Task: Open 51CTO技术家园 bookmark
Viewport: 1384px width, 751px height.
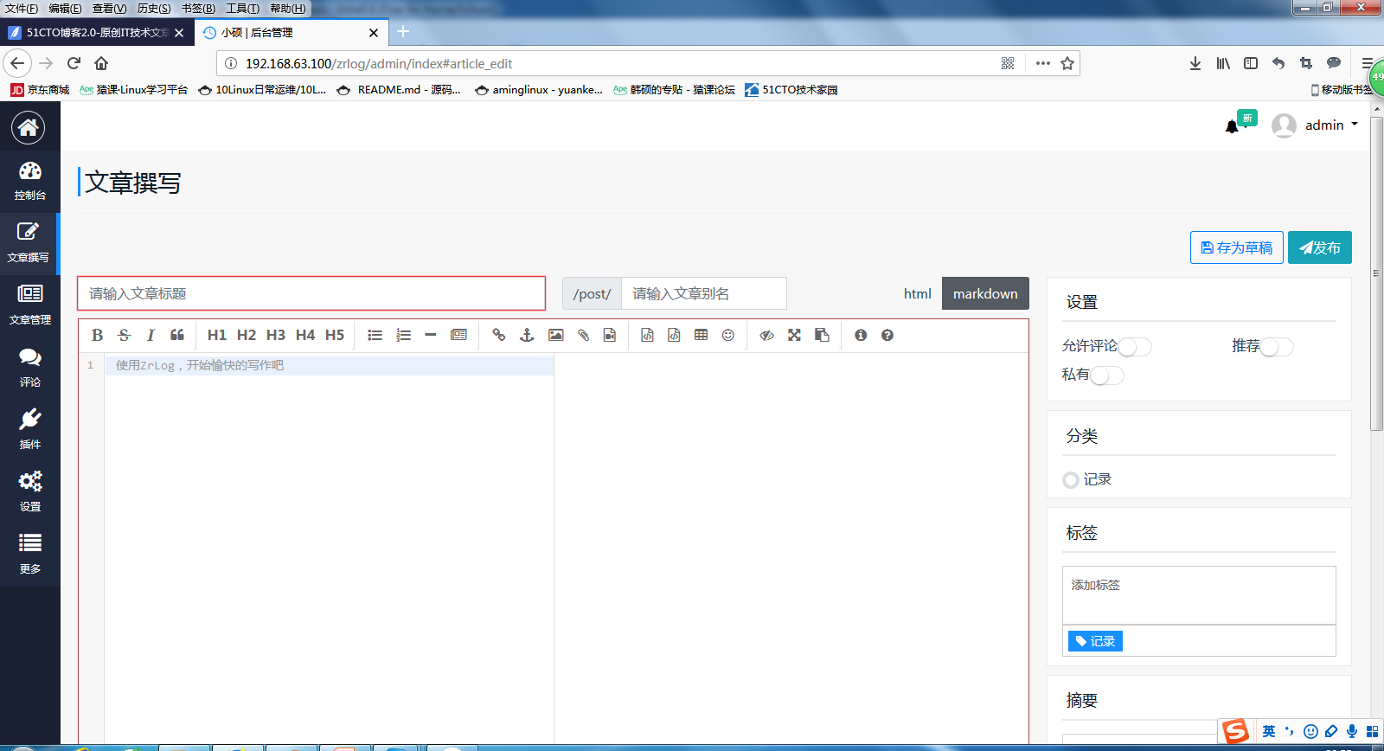Action: [x=791, y=90]
